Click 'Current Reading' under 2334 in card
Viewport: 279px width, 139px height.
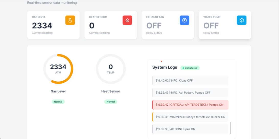(x=42, y=33)
